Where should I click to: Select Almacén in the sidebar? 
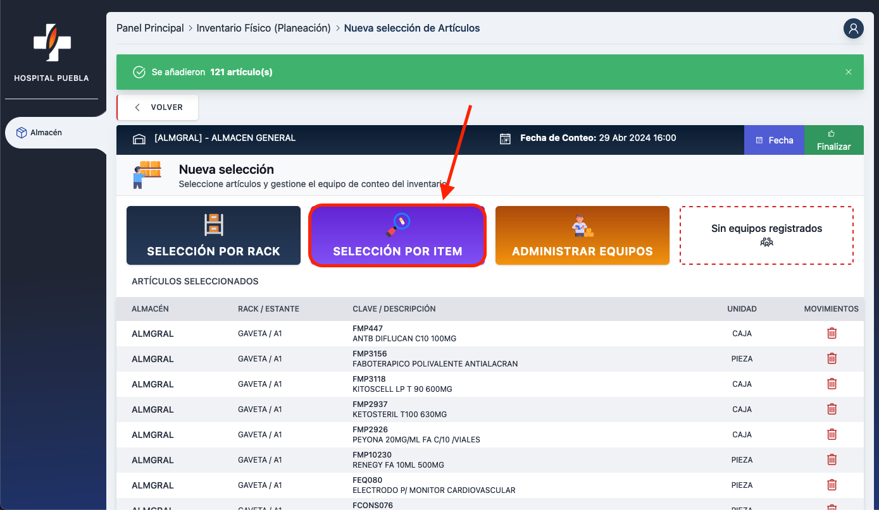click(46, 133)
